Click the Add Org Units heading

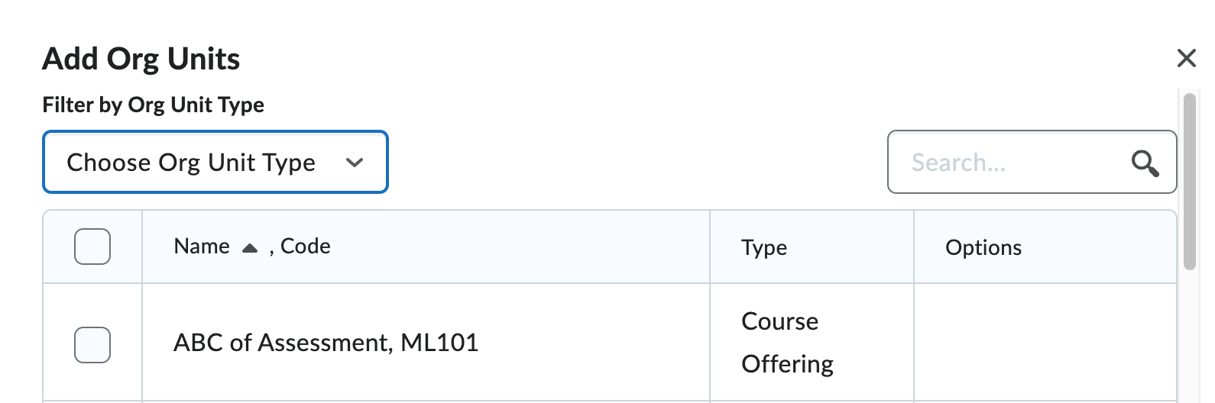pyautogui.click(x=141, y=59)
